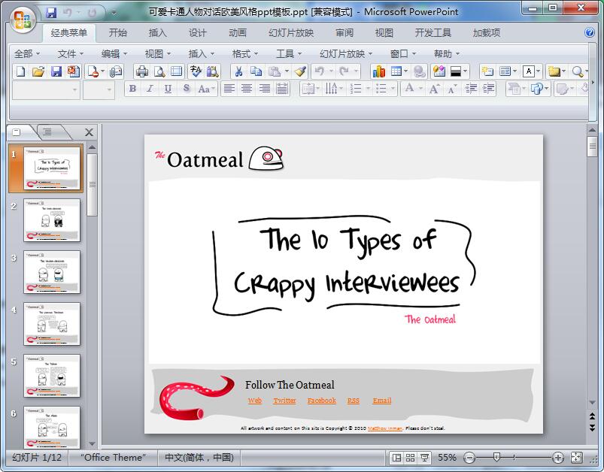Increase font size with the larger A icon
The height and width of the screenshot is (472, 604).
coord(434,89)
